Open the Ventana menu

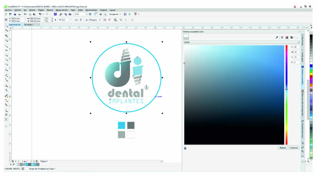click(x=103, y=10)
